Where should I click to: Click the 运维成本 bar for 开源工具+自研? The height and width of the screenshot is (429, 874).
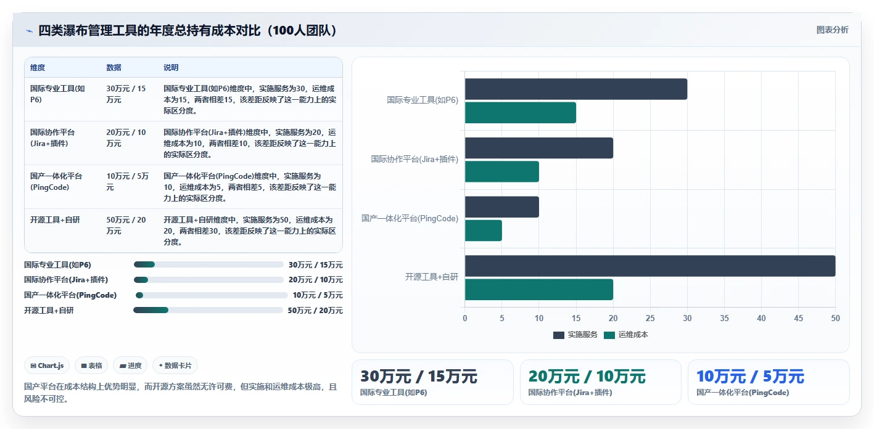coord(539,290)
